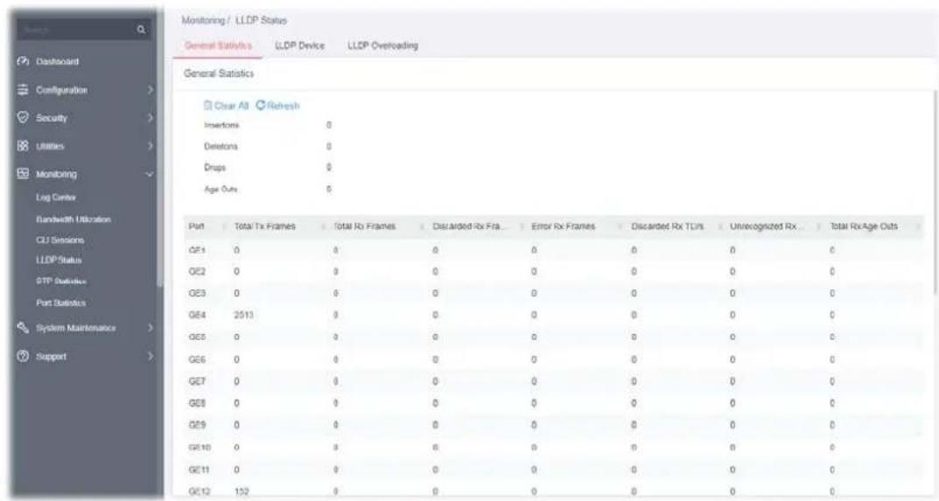939x501 pixels.
Task: Expand the Configuration menu chevron
Action: tap(151, 90)
